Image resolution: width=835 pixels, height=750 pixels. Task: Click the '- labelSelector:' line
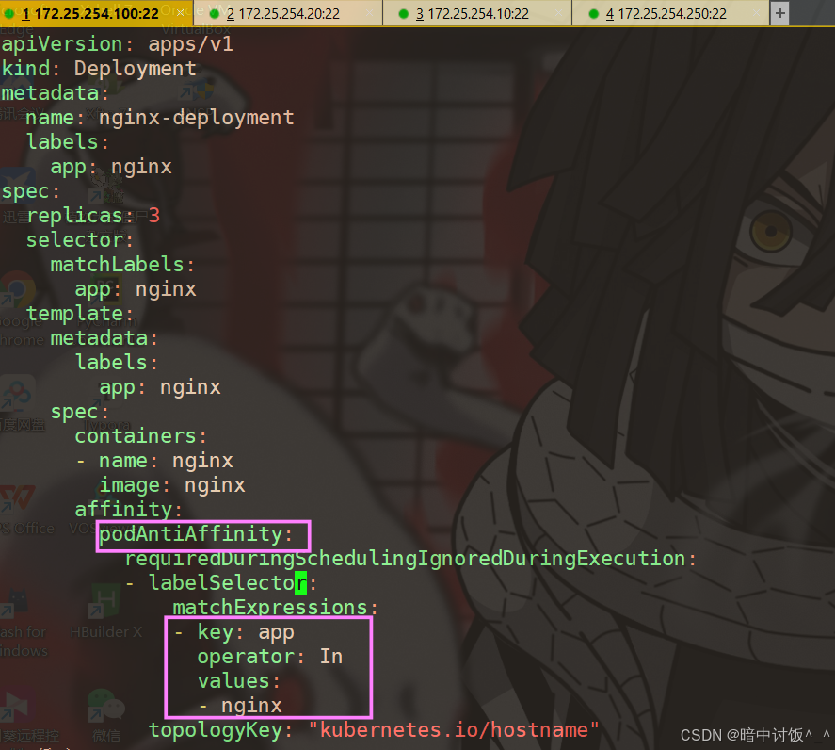coord(221,583)
